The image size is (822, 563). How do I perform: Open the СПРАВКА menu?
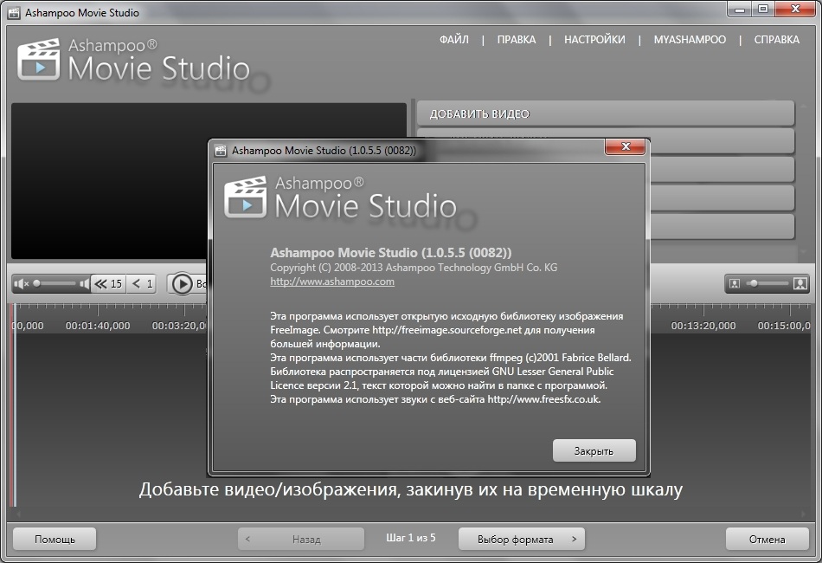(x=776, y=40)
